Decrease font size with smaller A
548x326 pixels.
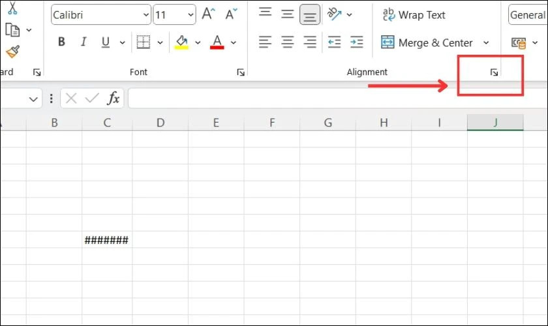[x=231, y=14]
